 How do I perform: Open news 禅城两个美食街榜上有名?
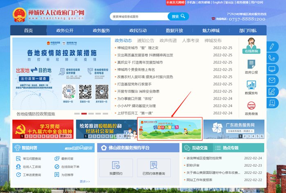(x=136, y=70)
